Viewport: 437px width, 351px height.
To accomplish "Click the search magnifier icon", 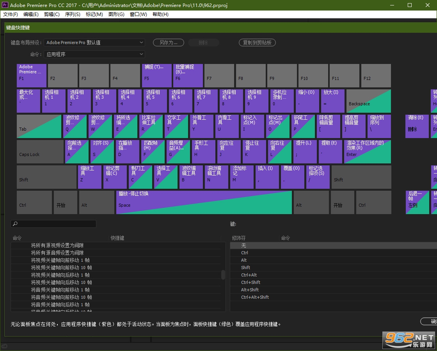I will point(15,224).
